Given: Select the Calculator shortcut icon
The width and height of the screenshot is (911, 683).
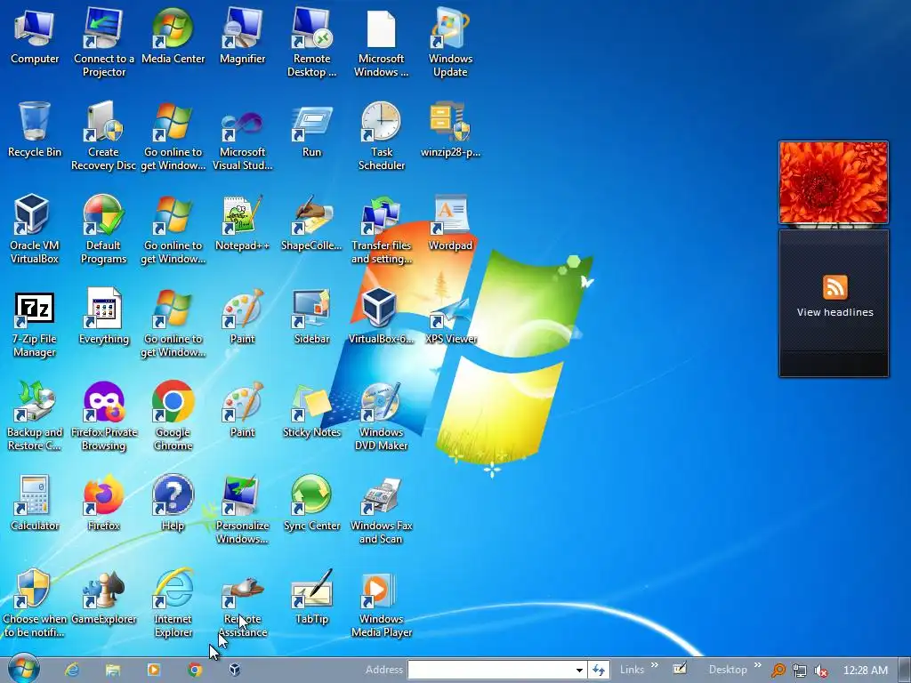Looking at the screenshot, I should (35, 504).
